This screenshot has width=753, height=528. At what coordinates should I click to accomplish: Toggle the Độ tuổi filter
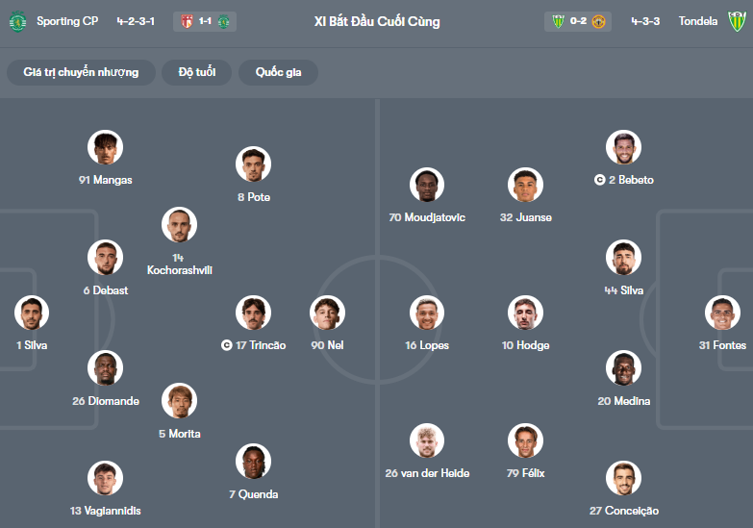pyautogui.click(x=197, y=72)
